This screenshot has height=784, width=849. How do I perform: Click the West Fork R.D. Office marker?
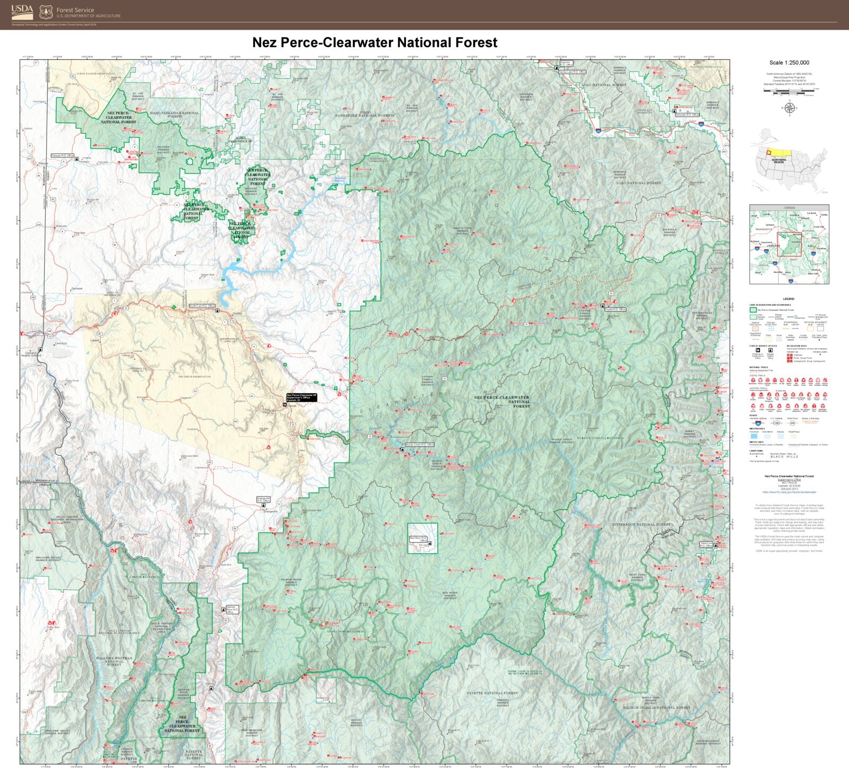716,545
